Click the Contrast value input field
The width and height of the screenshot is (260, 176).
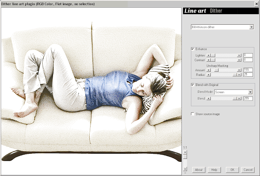point(248,60)
